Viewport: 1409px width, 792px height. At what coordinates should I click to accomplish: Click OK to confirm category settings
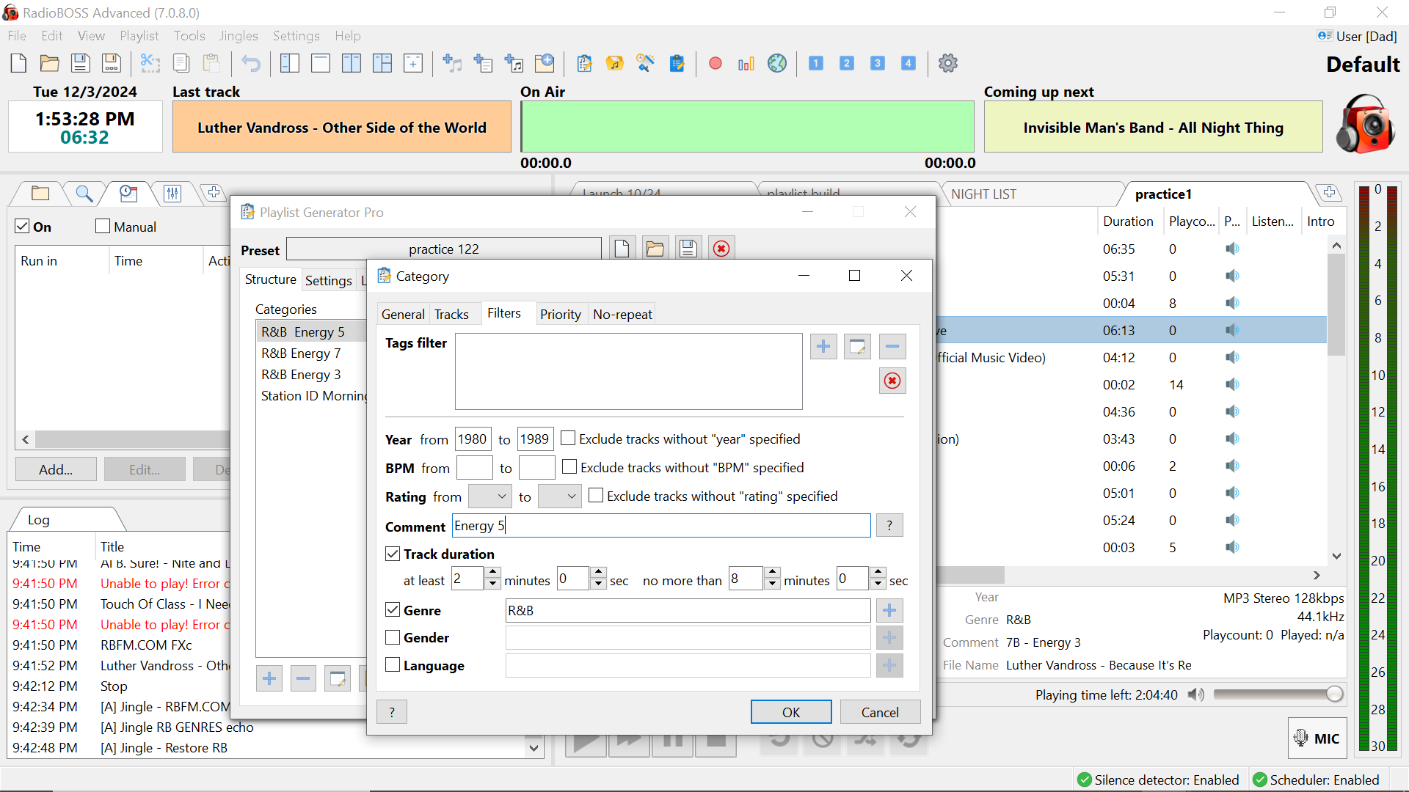[x=790, y=713]
